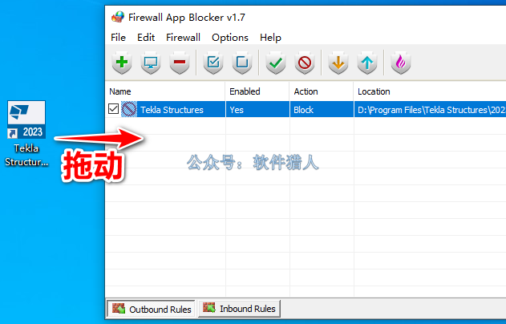
Task: Open the File menu
Action: click(118, 38)
